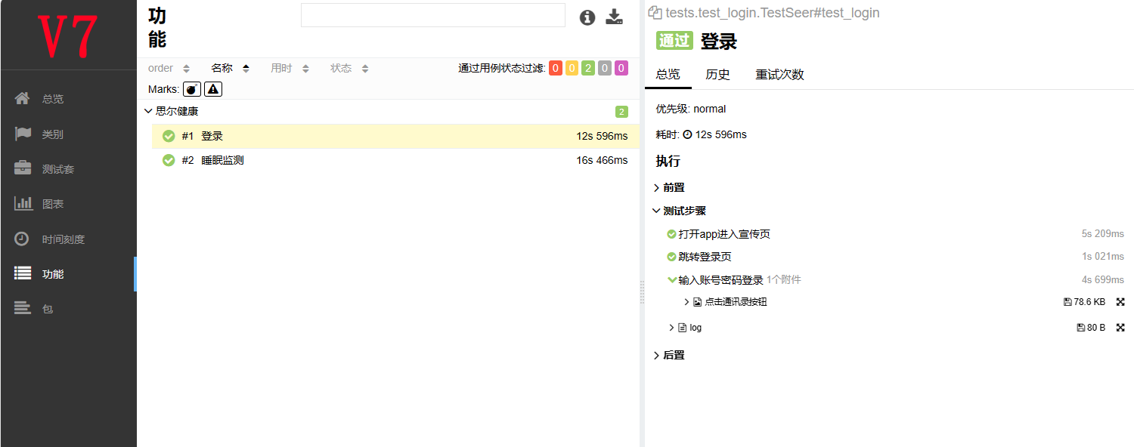Click step 跳转登录页
This screenshot has width=1134, height=447.
coord(705,257)
